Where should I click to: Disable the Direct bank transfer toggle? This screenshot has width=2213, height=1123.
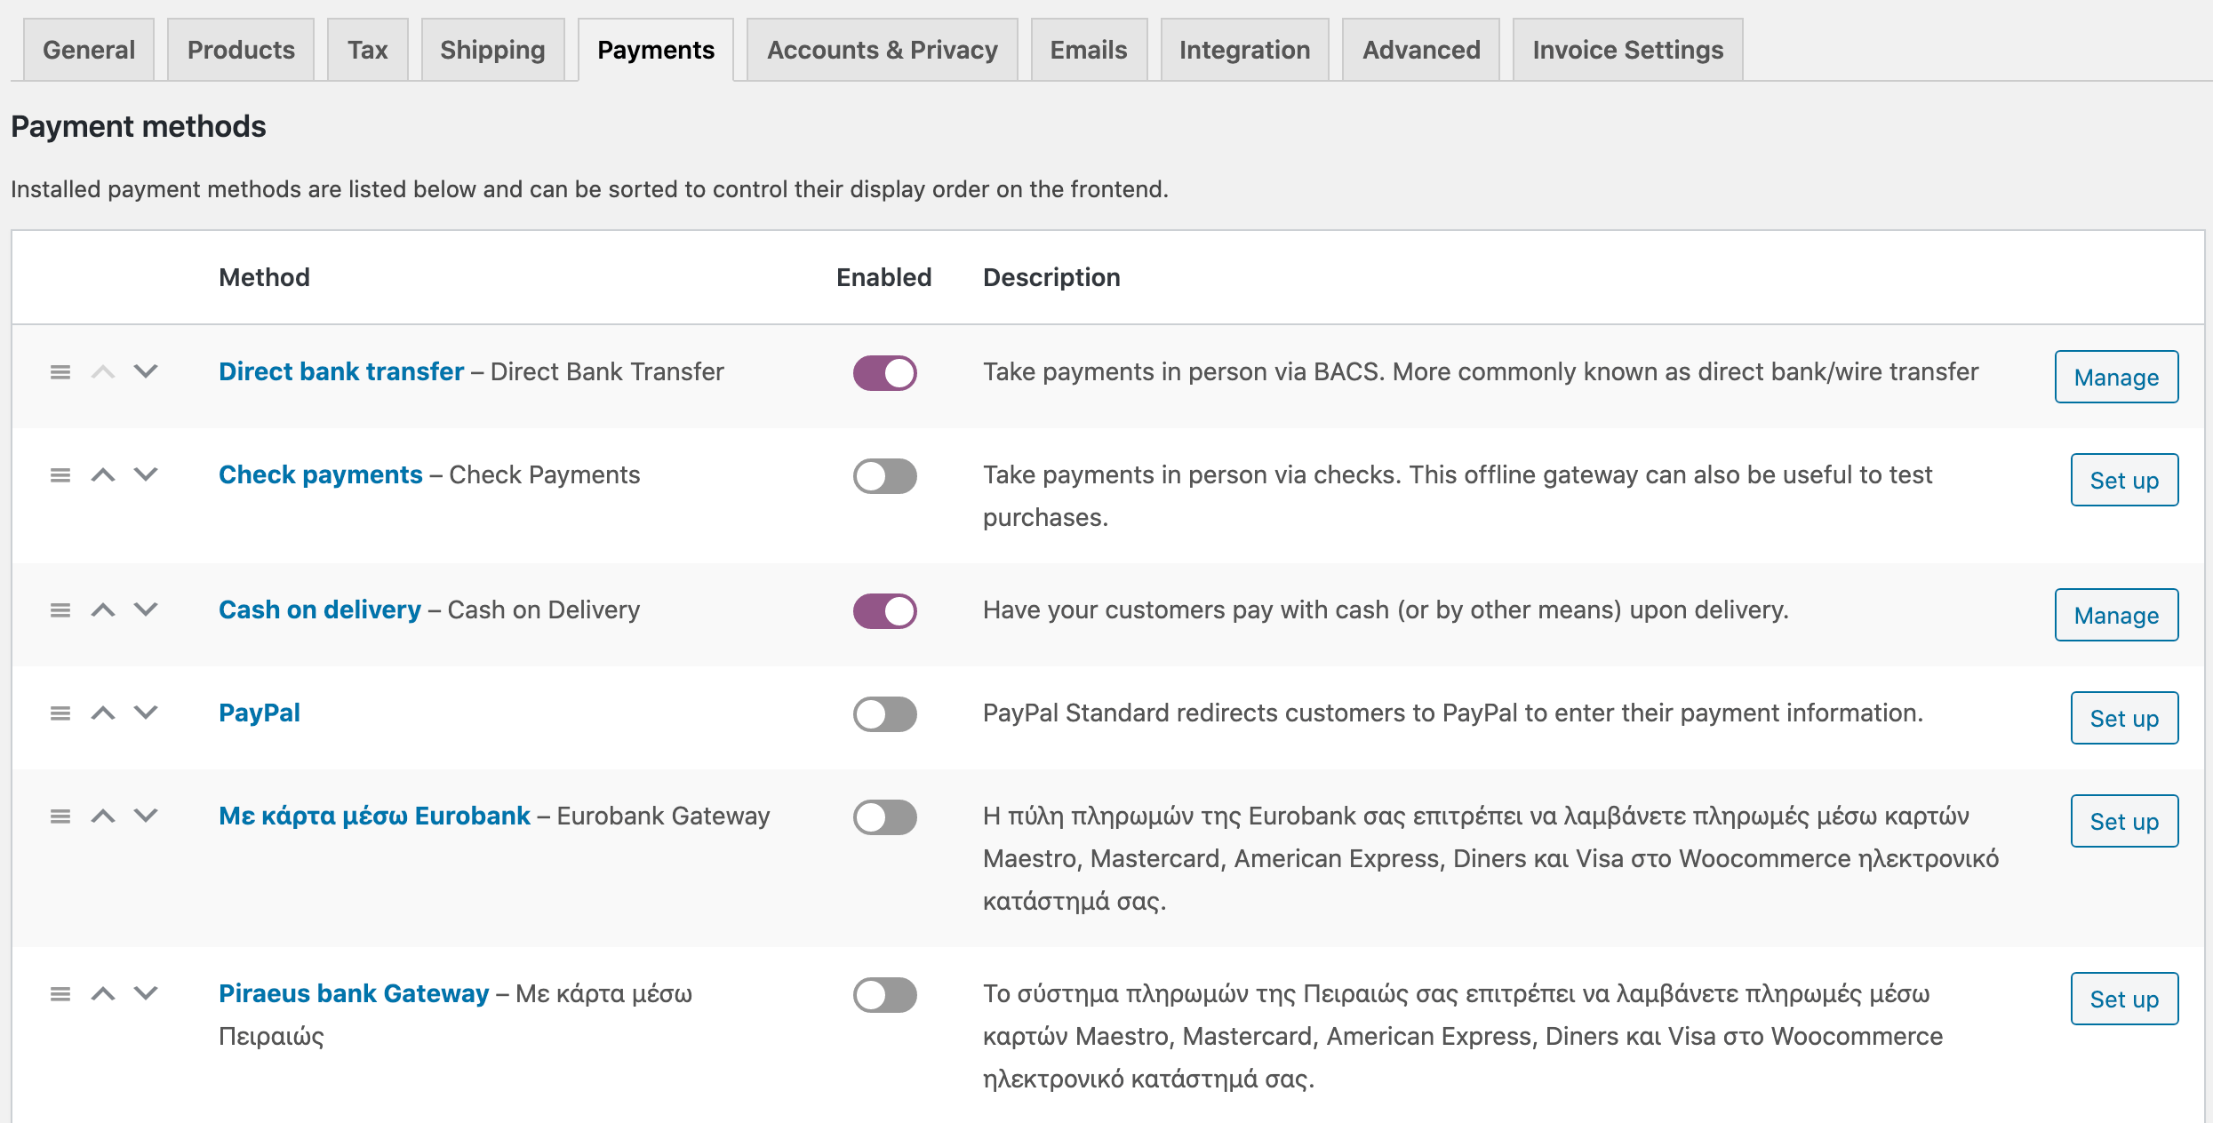(885, 373)
